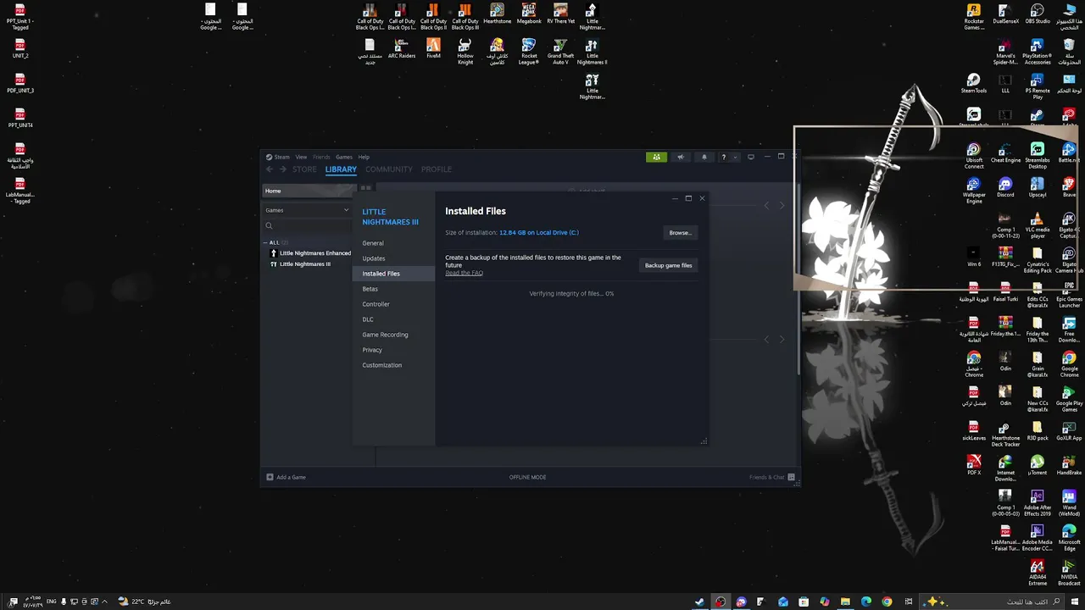Open the Friends menu
The height and width of the screenshot is (610, 1085).
click(x=321, y=157)
